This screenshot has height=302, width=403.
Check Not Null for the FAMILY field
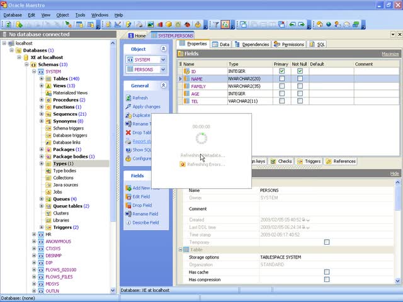coord(300,86)
